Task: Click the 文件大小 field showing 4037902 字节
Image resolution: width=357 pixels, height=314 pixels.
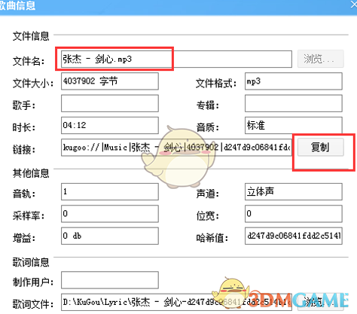Action: 110,81
